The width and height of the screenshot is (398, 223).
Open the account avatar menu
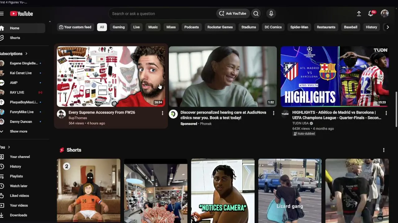385,14
